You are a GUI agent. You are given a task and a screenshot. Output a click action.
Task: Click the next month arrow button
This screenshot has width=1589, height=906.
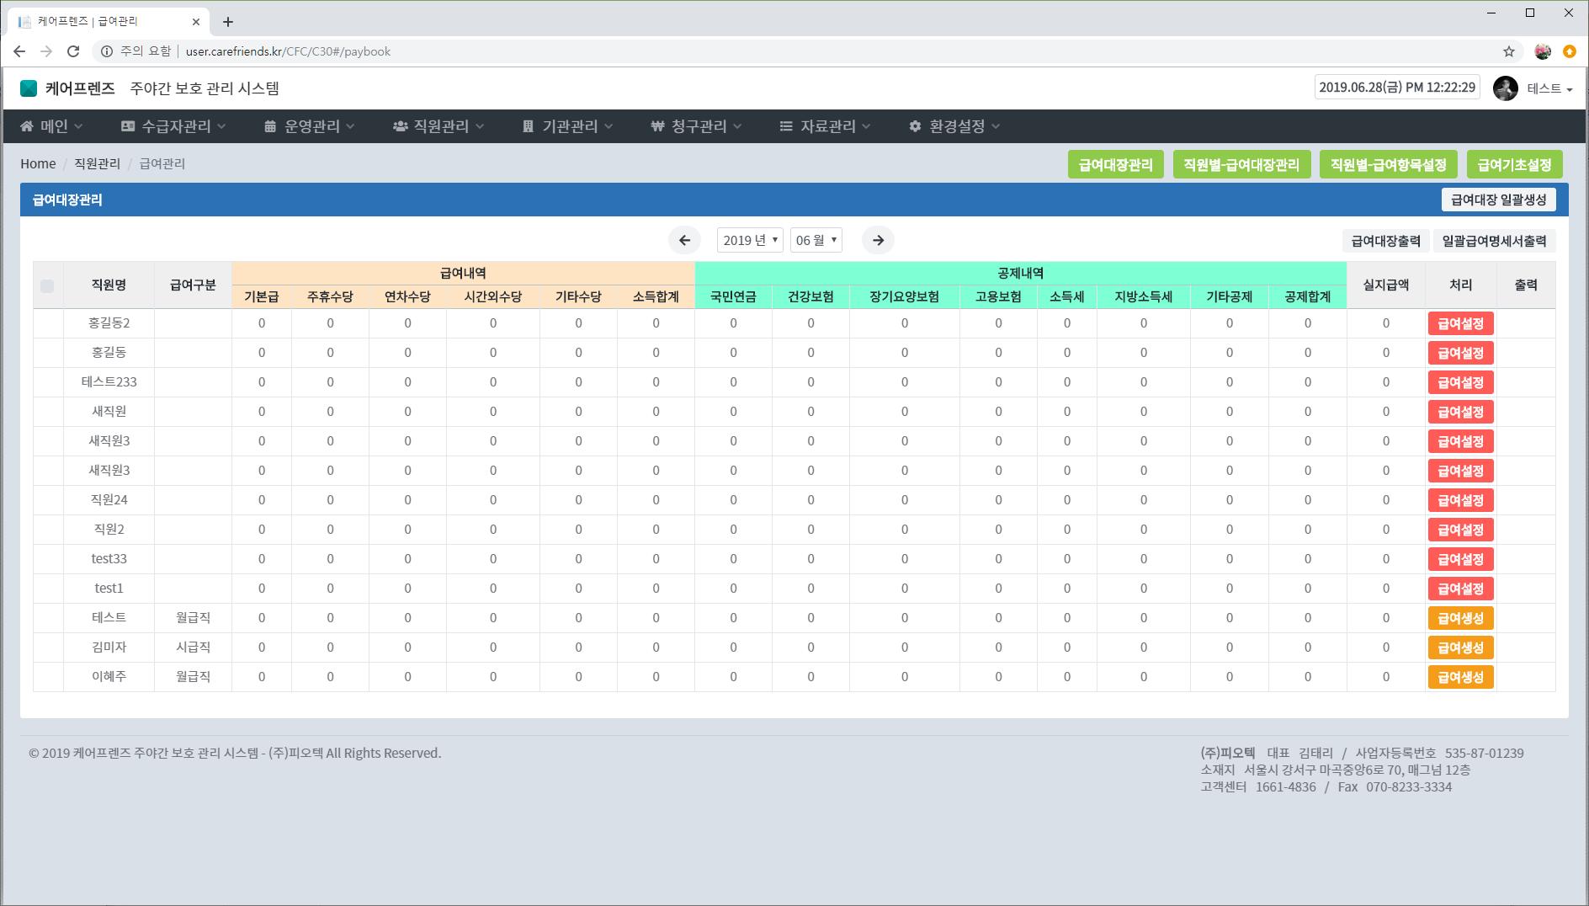pyautogui.click(x=878, y=241)
